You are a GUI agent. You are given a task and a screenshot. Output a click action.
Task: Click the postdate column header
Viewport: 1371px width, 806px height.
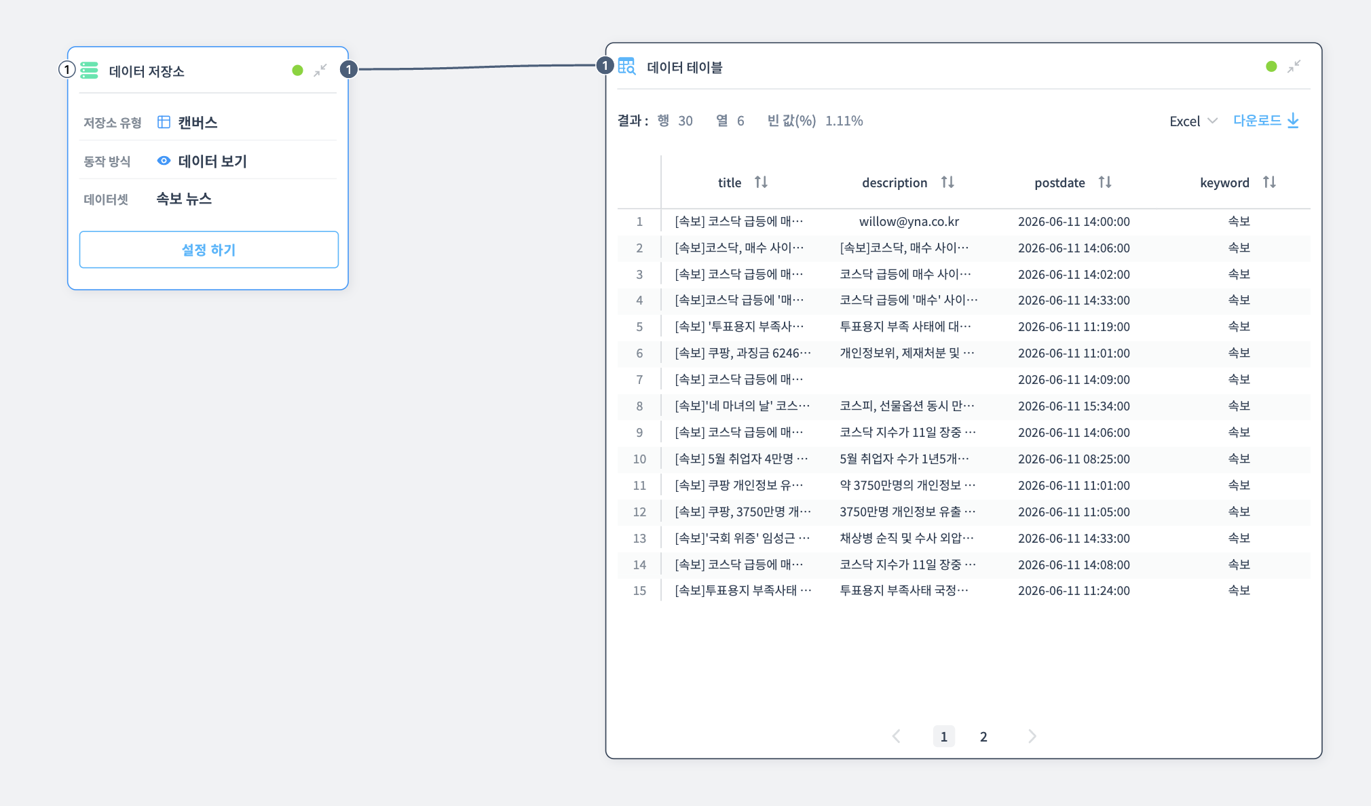pyautogui.click(x=1059, y=183)
